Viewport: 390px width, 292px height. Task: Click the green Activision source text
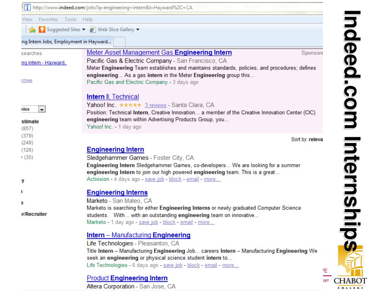pyautogui.click(x=98, y=179)
